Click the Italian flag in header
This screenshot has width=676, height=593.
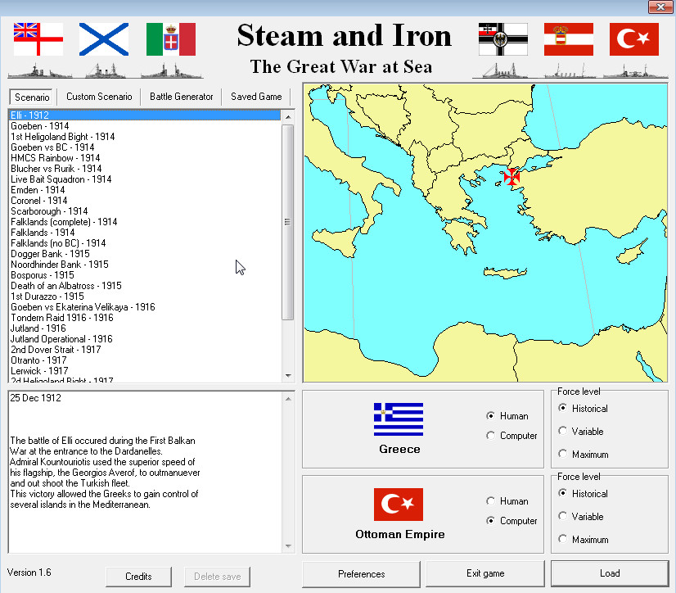pos(170,39)
